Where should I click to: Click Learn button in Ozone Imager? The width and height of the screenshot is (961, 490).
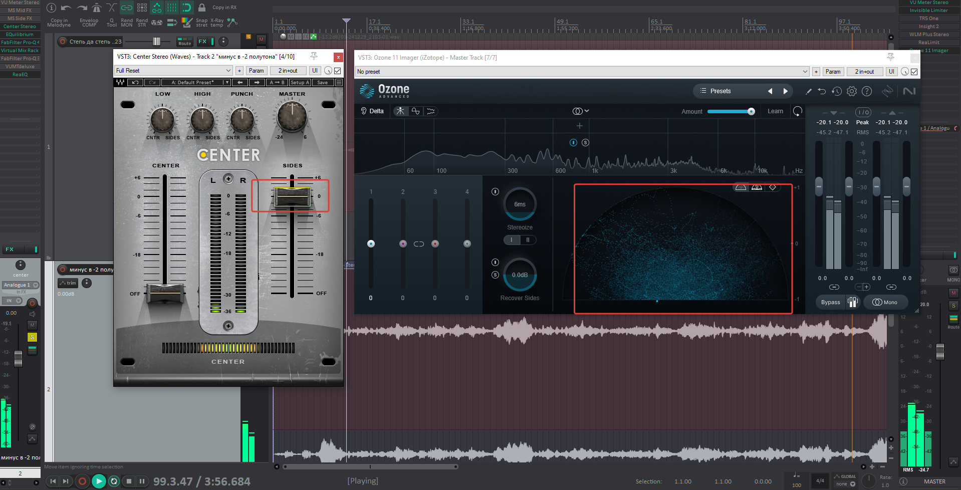775,111
